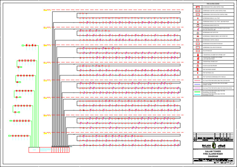Image resolution: width=237 pixels, height=167 pixels.
Task: Select the fire telephone input module legend symbol
Action: (x=198, y=77)
